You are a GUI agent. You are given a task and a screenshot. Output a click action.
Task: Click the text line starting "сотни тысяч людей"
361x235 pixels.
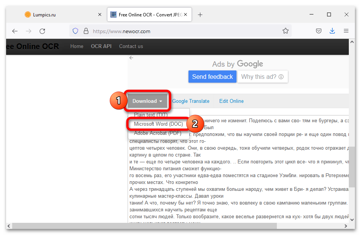point(239,217)
